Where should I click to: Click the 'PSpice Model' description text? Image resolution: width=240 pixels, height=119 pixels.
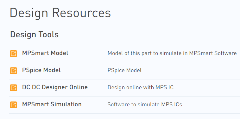click(x=124, y=70)
